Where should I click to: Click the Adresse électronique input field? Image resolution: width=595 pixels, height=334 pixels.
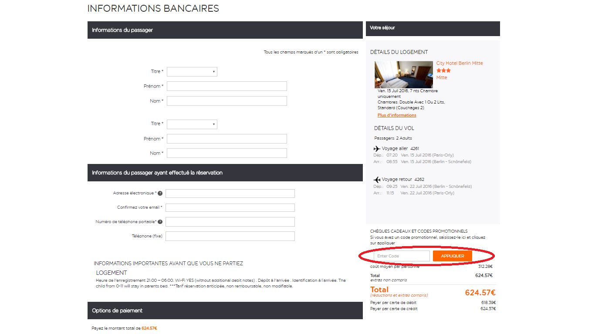pyautogui.click(x=230, y=193)
